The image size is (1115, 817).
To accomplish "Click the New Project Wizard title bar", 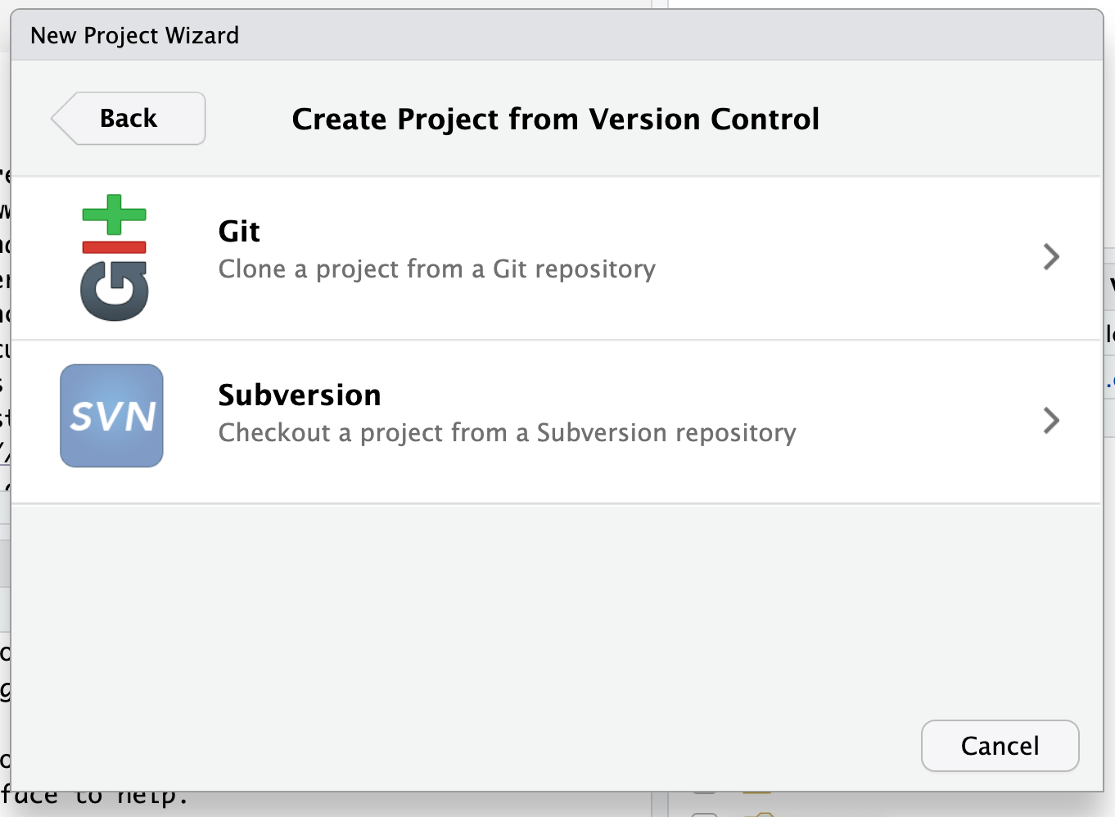I will click(x=557, y=35).
